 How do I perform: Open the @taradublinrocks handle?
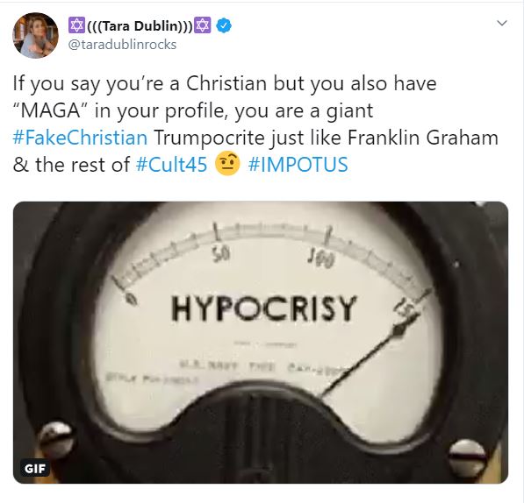click(122, 45)
